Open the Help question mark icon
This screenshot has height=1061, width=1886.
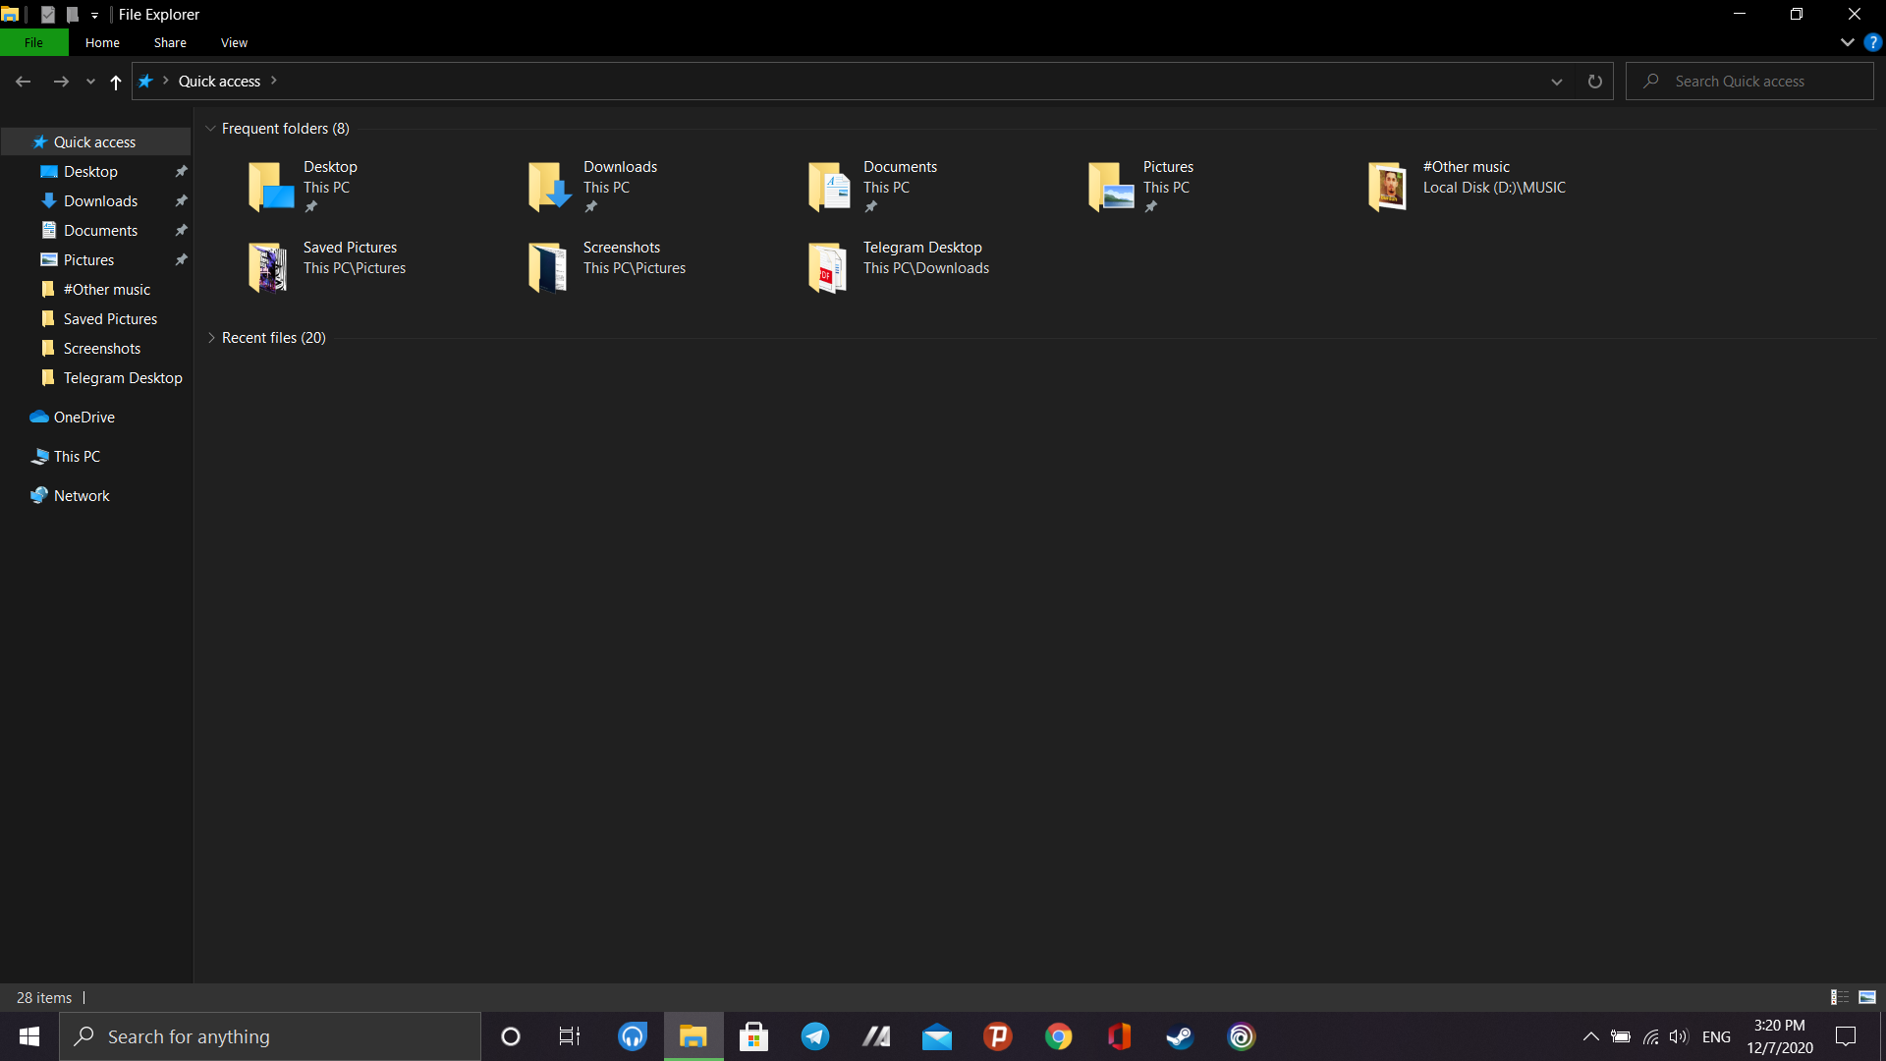1872,42
